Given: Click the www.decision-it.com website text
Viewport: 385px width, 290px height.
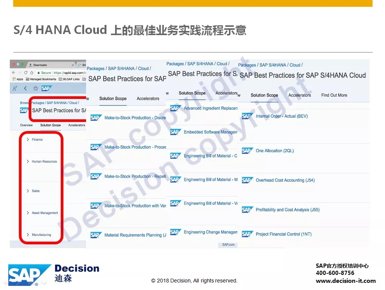Looking at the screenshot, I should [346, 281].
